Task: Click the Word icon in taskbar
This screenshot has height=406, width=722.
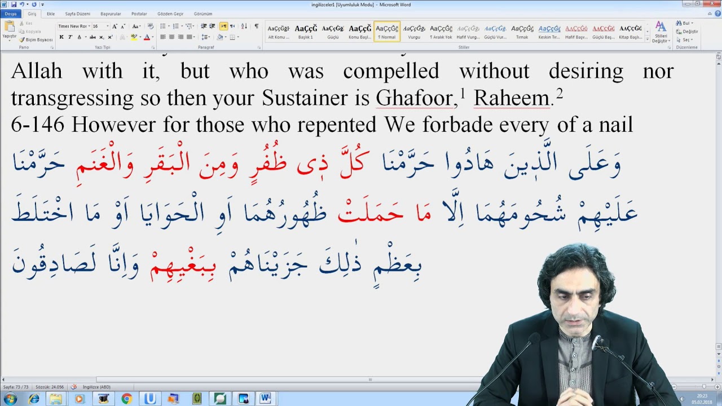Action: pyautogui.click(x=265, y=399)
